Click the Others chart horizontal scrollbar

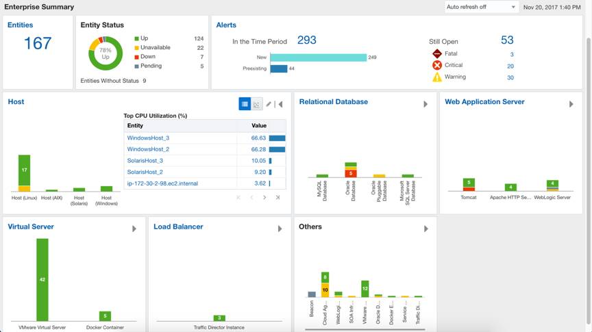(365, 329)
